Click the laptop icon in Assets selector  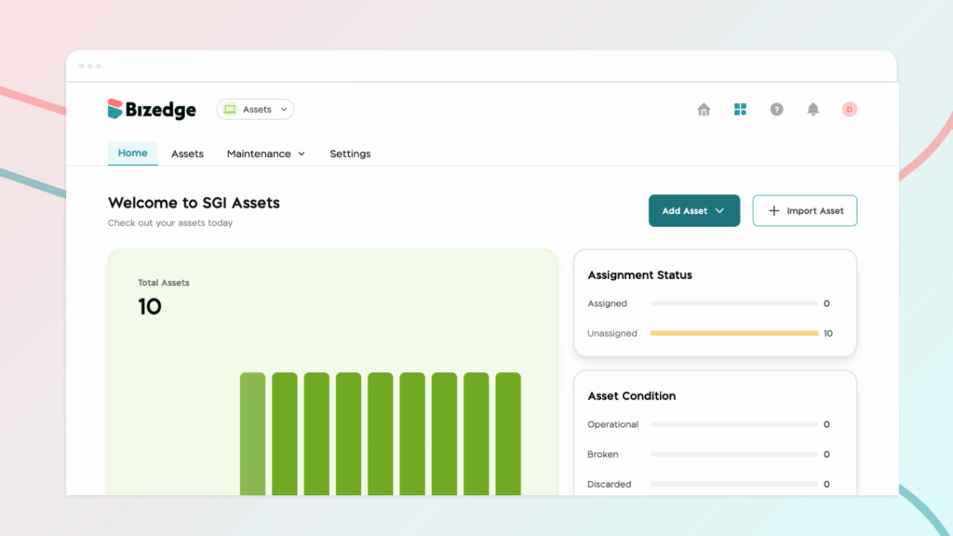click(230, 110)
